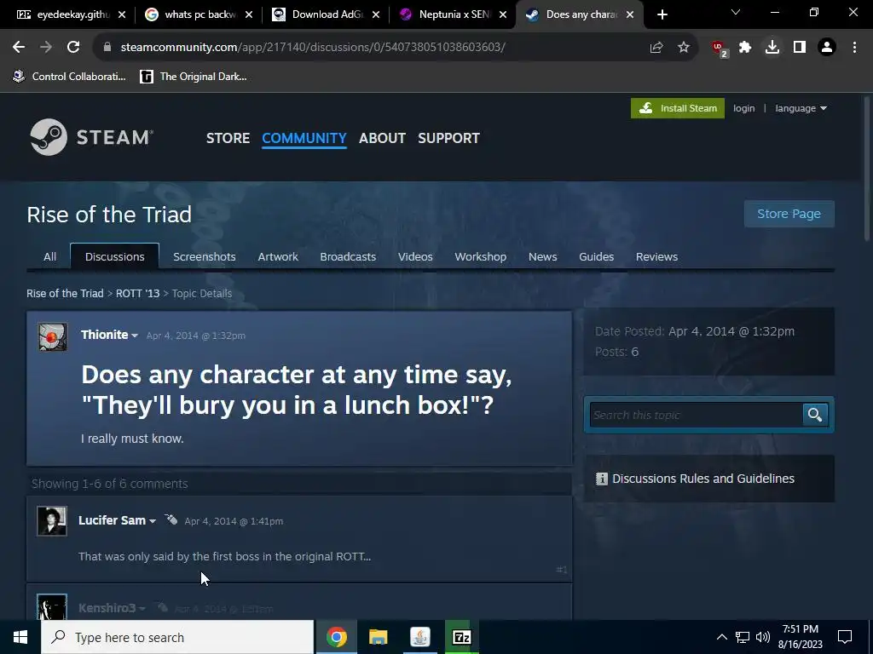
Task: Open the Chrome three-dot menu
Action: coord(854,48)
